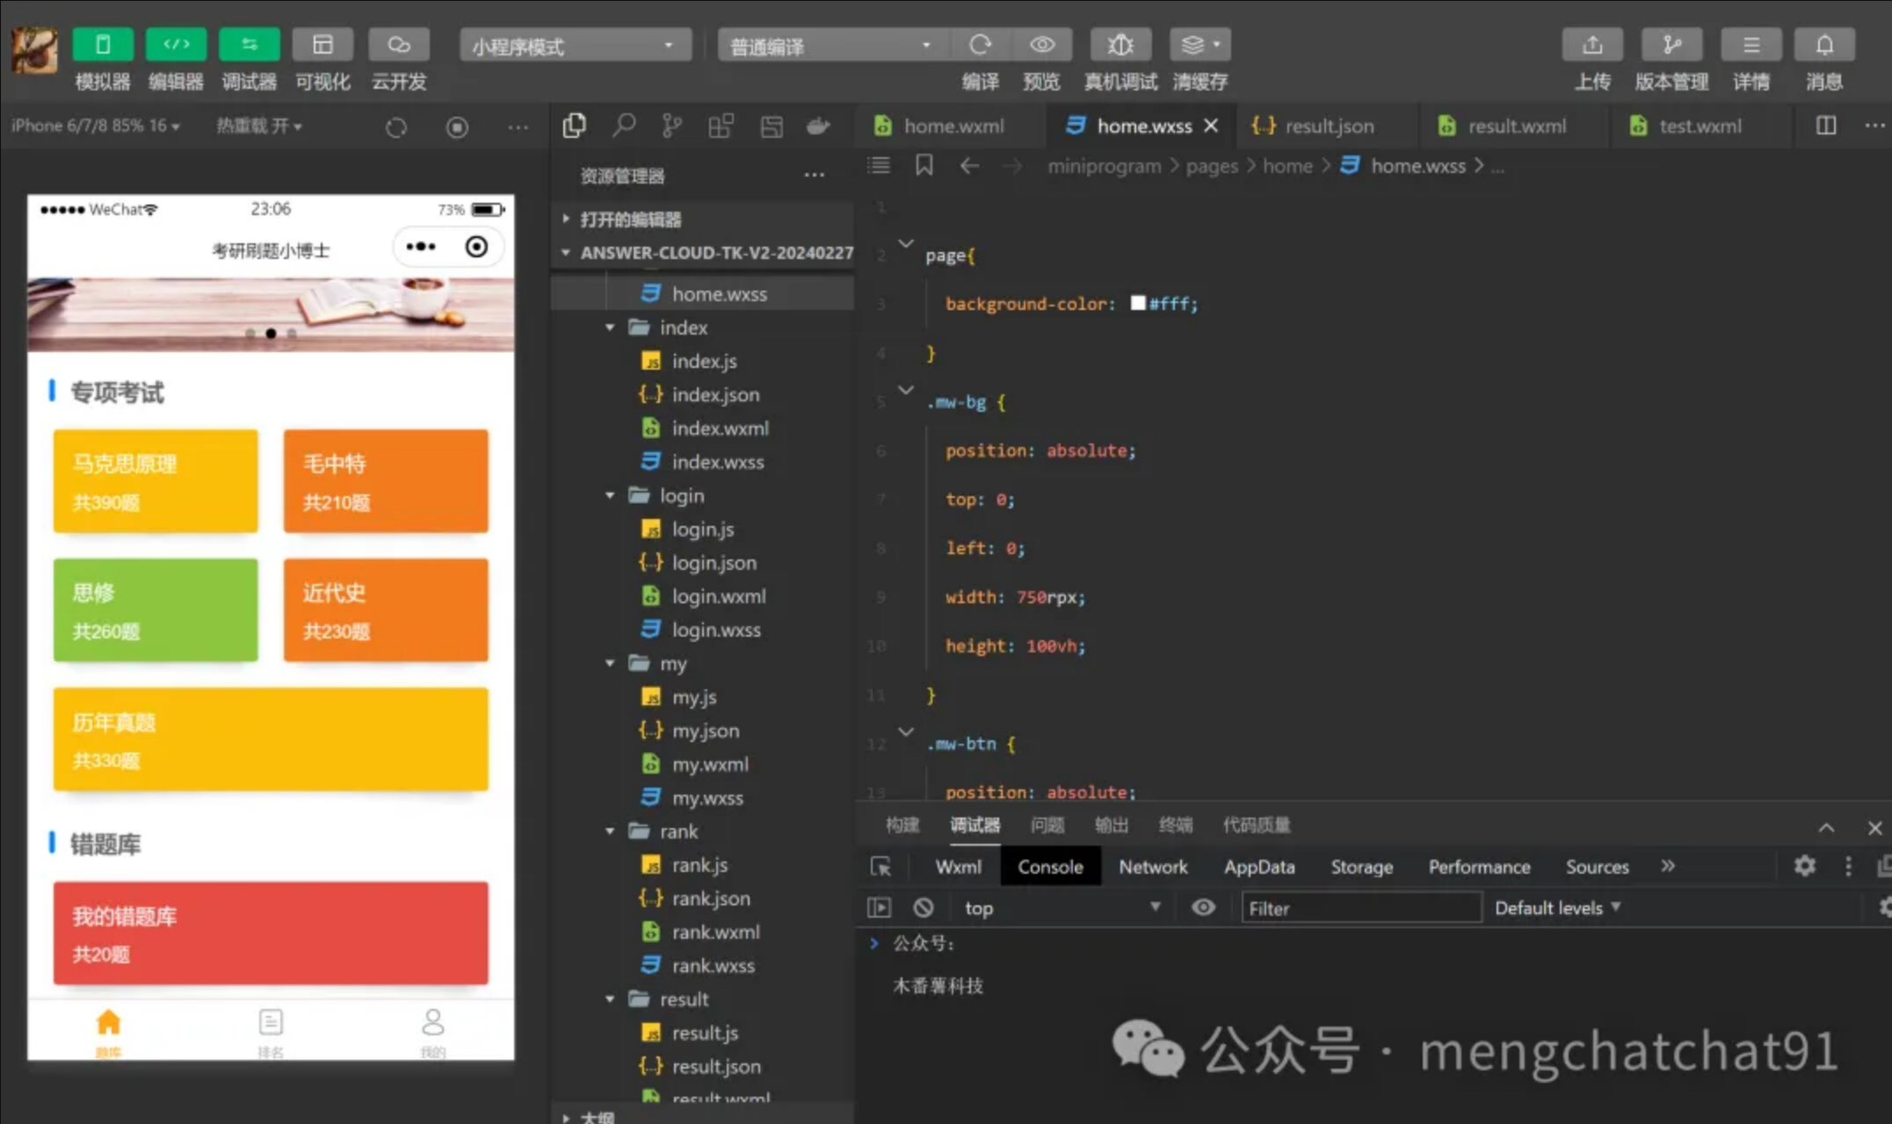Switch to the Network debugger tab
The image size is (1892, 1124).
1152,867
